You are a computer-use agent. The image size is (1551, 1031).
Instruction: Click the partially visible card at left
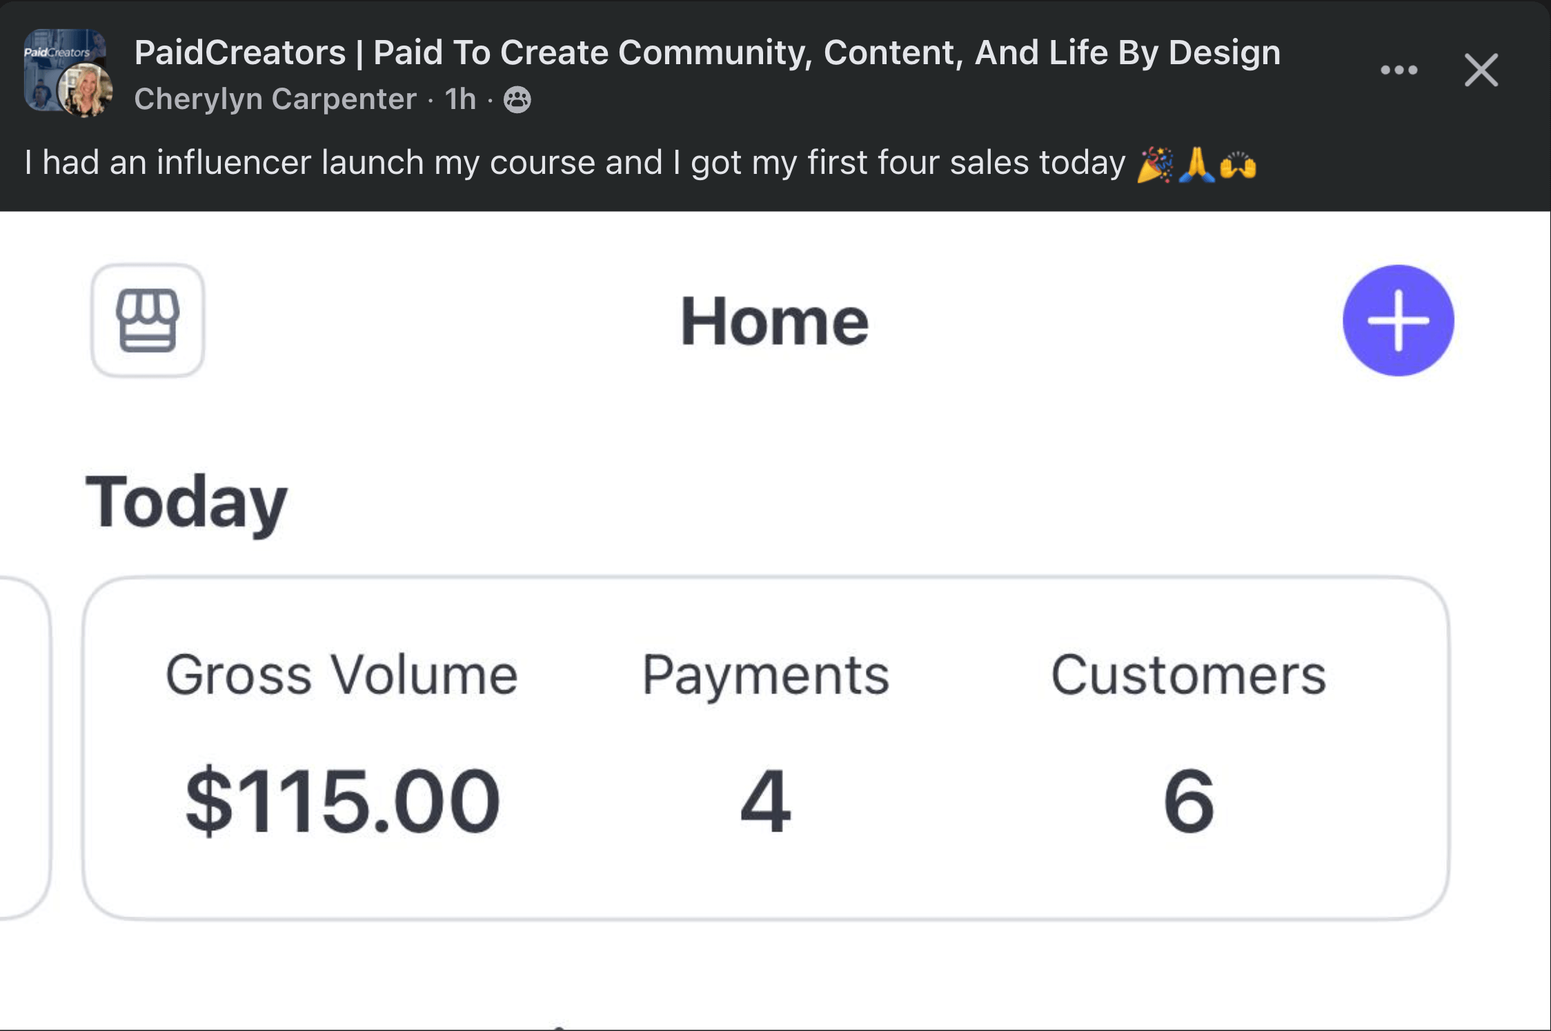[24, 748]
